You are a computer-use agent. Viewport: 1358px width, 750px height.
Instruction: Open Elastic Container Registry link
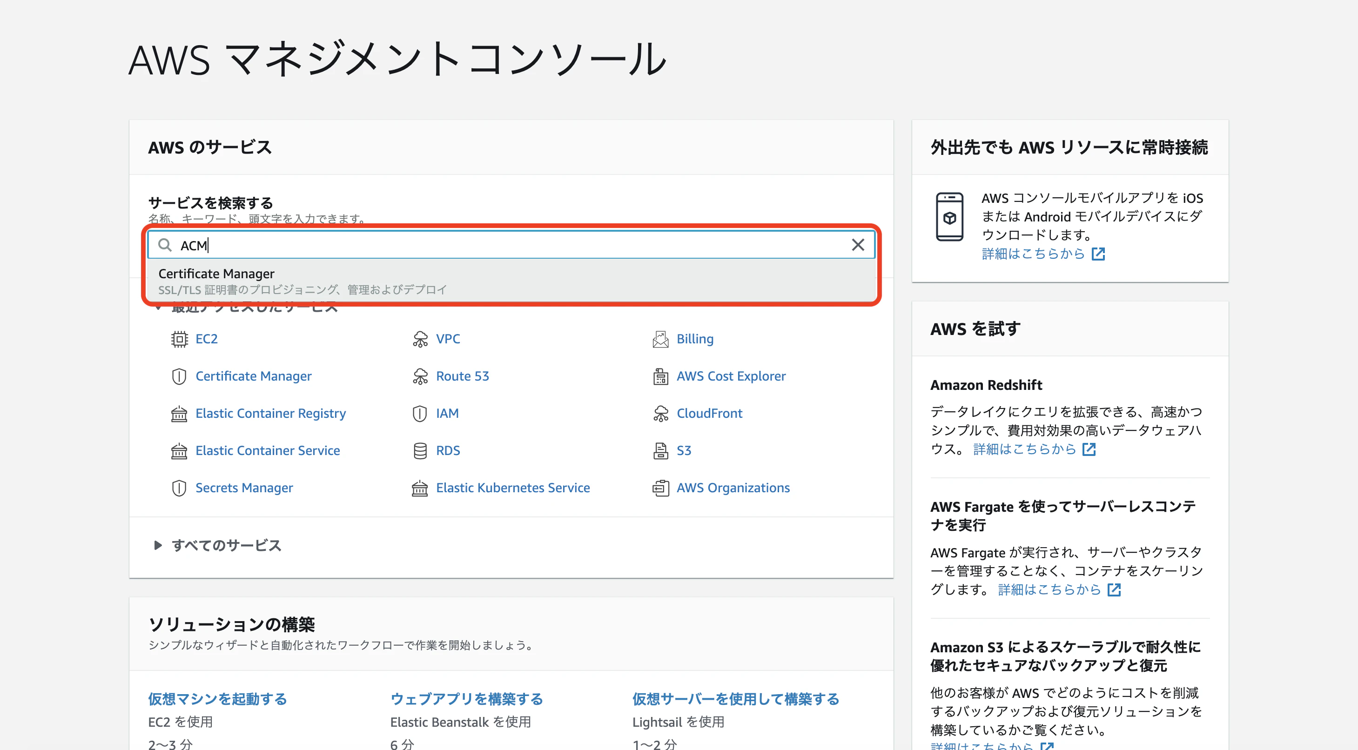tap(270, 414)
